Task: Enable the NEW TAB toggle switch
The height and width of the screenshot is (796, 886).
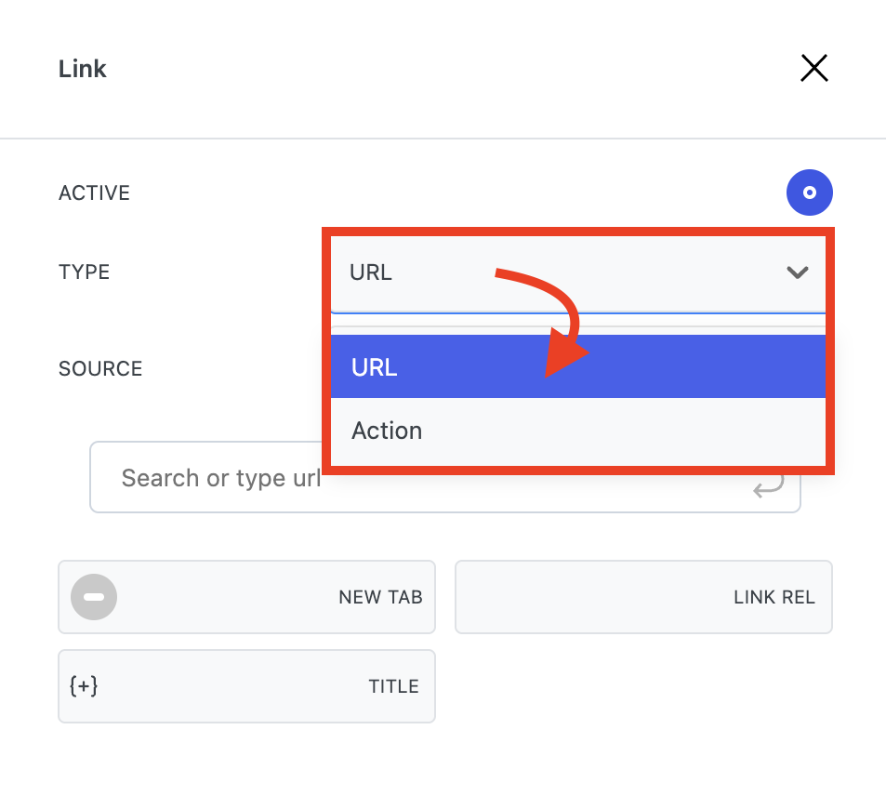Action: [94, 597]
